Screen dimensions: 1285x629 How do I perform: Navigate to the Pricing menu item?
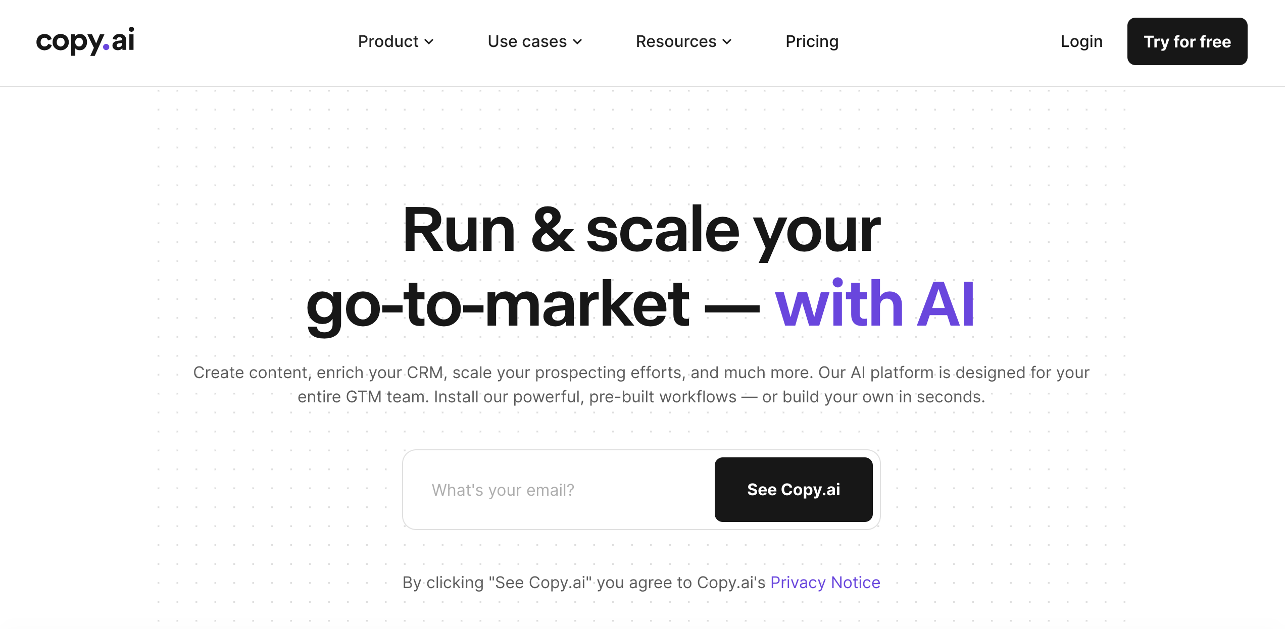811,41
